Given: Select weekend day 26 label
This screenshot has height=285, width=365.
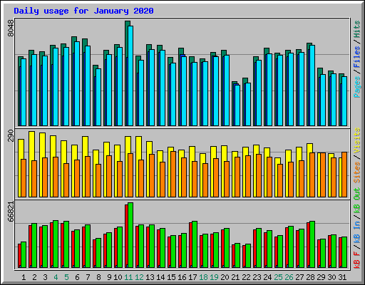Looking at the screenshot, I should pyautogui.click(x=289, y=277).
